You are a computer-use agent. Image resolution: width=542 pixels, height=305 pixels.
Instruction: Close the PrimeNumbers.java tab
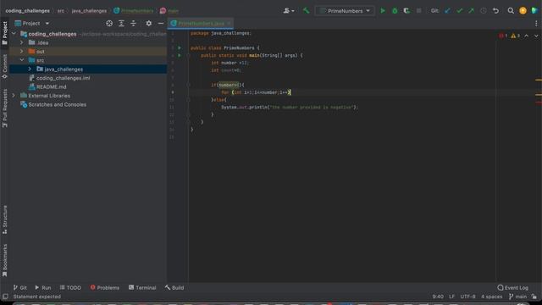click(229, 23)
